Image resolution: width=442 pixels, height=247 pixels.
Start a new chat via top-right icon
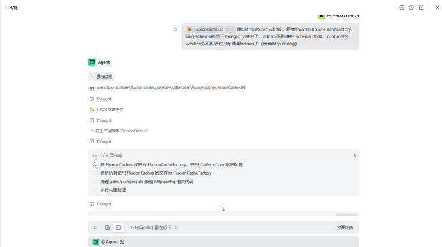pos(402,8)
